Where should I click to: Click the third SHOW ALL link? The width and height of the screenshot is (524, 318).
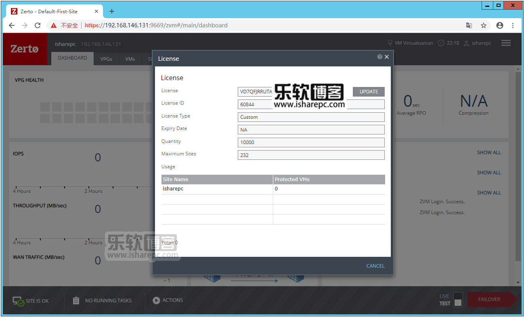click(x=489, y=193)
